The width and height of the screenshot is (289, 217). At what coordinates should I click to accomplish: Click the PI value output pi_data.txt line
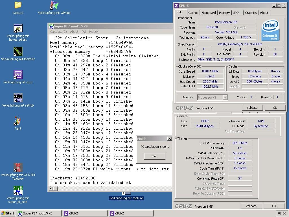pos(112,169)
